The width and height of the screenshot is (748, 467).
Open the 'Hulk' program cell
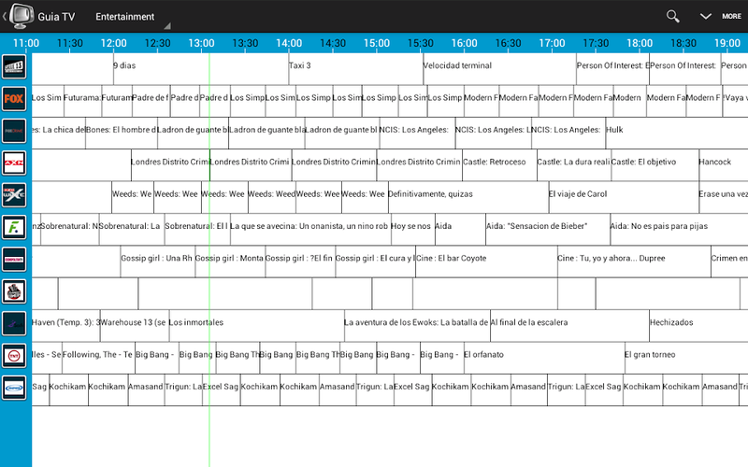677,133
